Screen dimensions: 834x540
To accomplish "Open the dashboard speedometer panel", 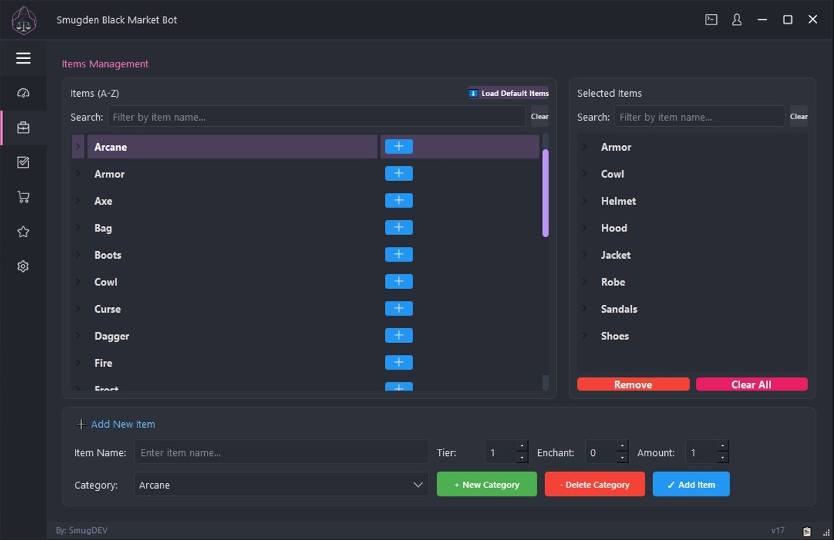I will (x=23, y=93).
